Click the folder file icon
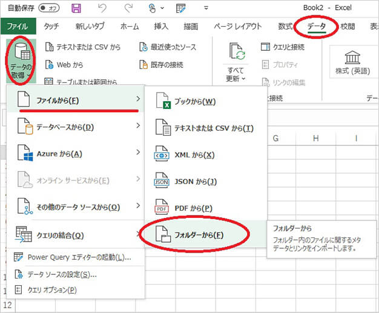This screenshot has width=379, height=313. pos(163,234)
